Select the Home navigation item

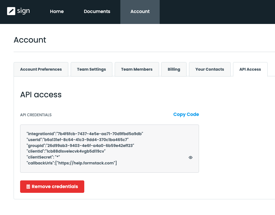57,12
